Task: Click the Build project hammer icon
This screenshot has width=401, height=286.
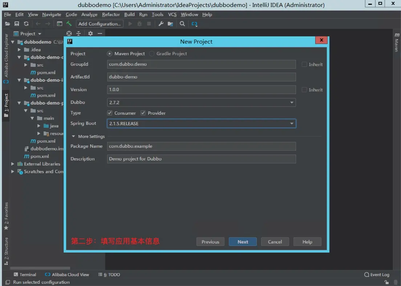Action: [69, 24]
